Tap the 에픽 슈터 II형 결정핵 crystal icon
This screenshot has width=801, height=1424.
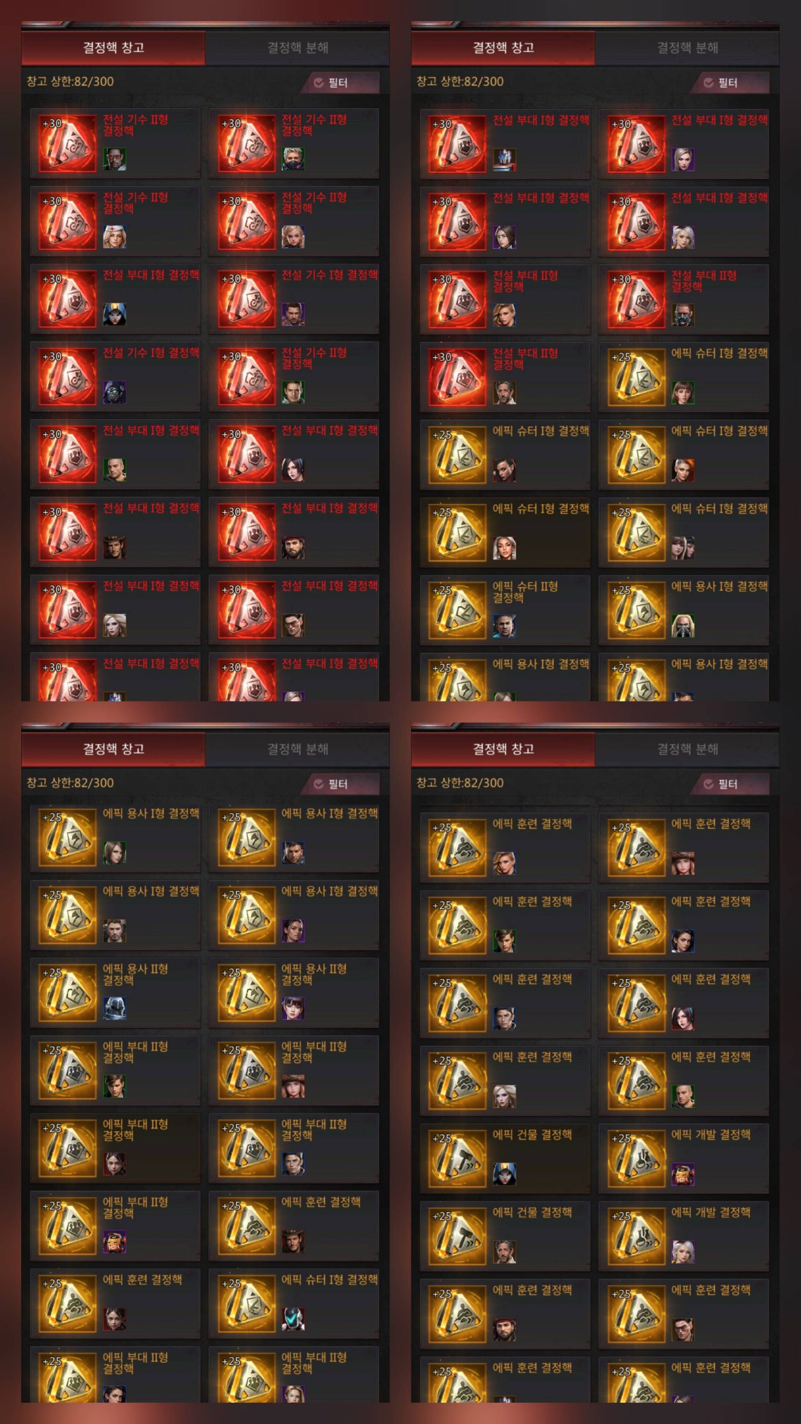[x=457, y=610]
